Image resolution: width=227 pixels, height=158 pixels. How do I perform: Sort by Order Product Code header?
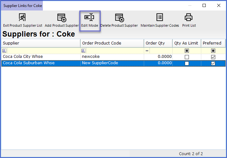coord(112,43)
